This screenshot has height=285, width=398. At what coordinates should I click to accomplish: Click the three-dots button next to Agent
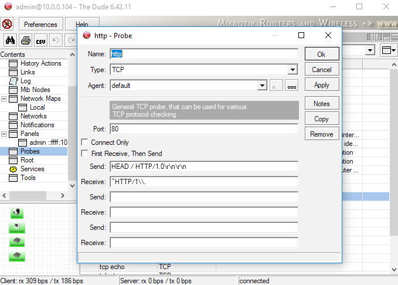tap(291, 86)
